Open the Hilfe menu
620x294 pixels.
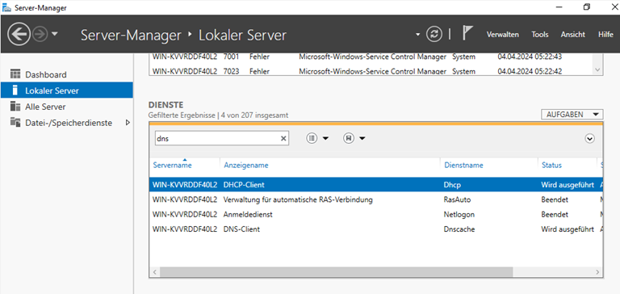coord(605,35)
